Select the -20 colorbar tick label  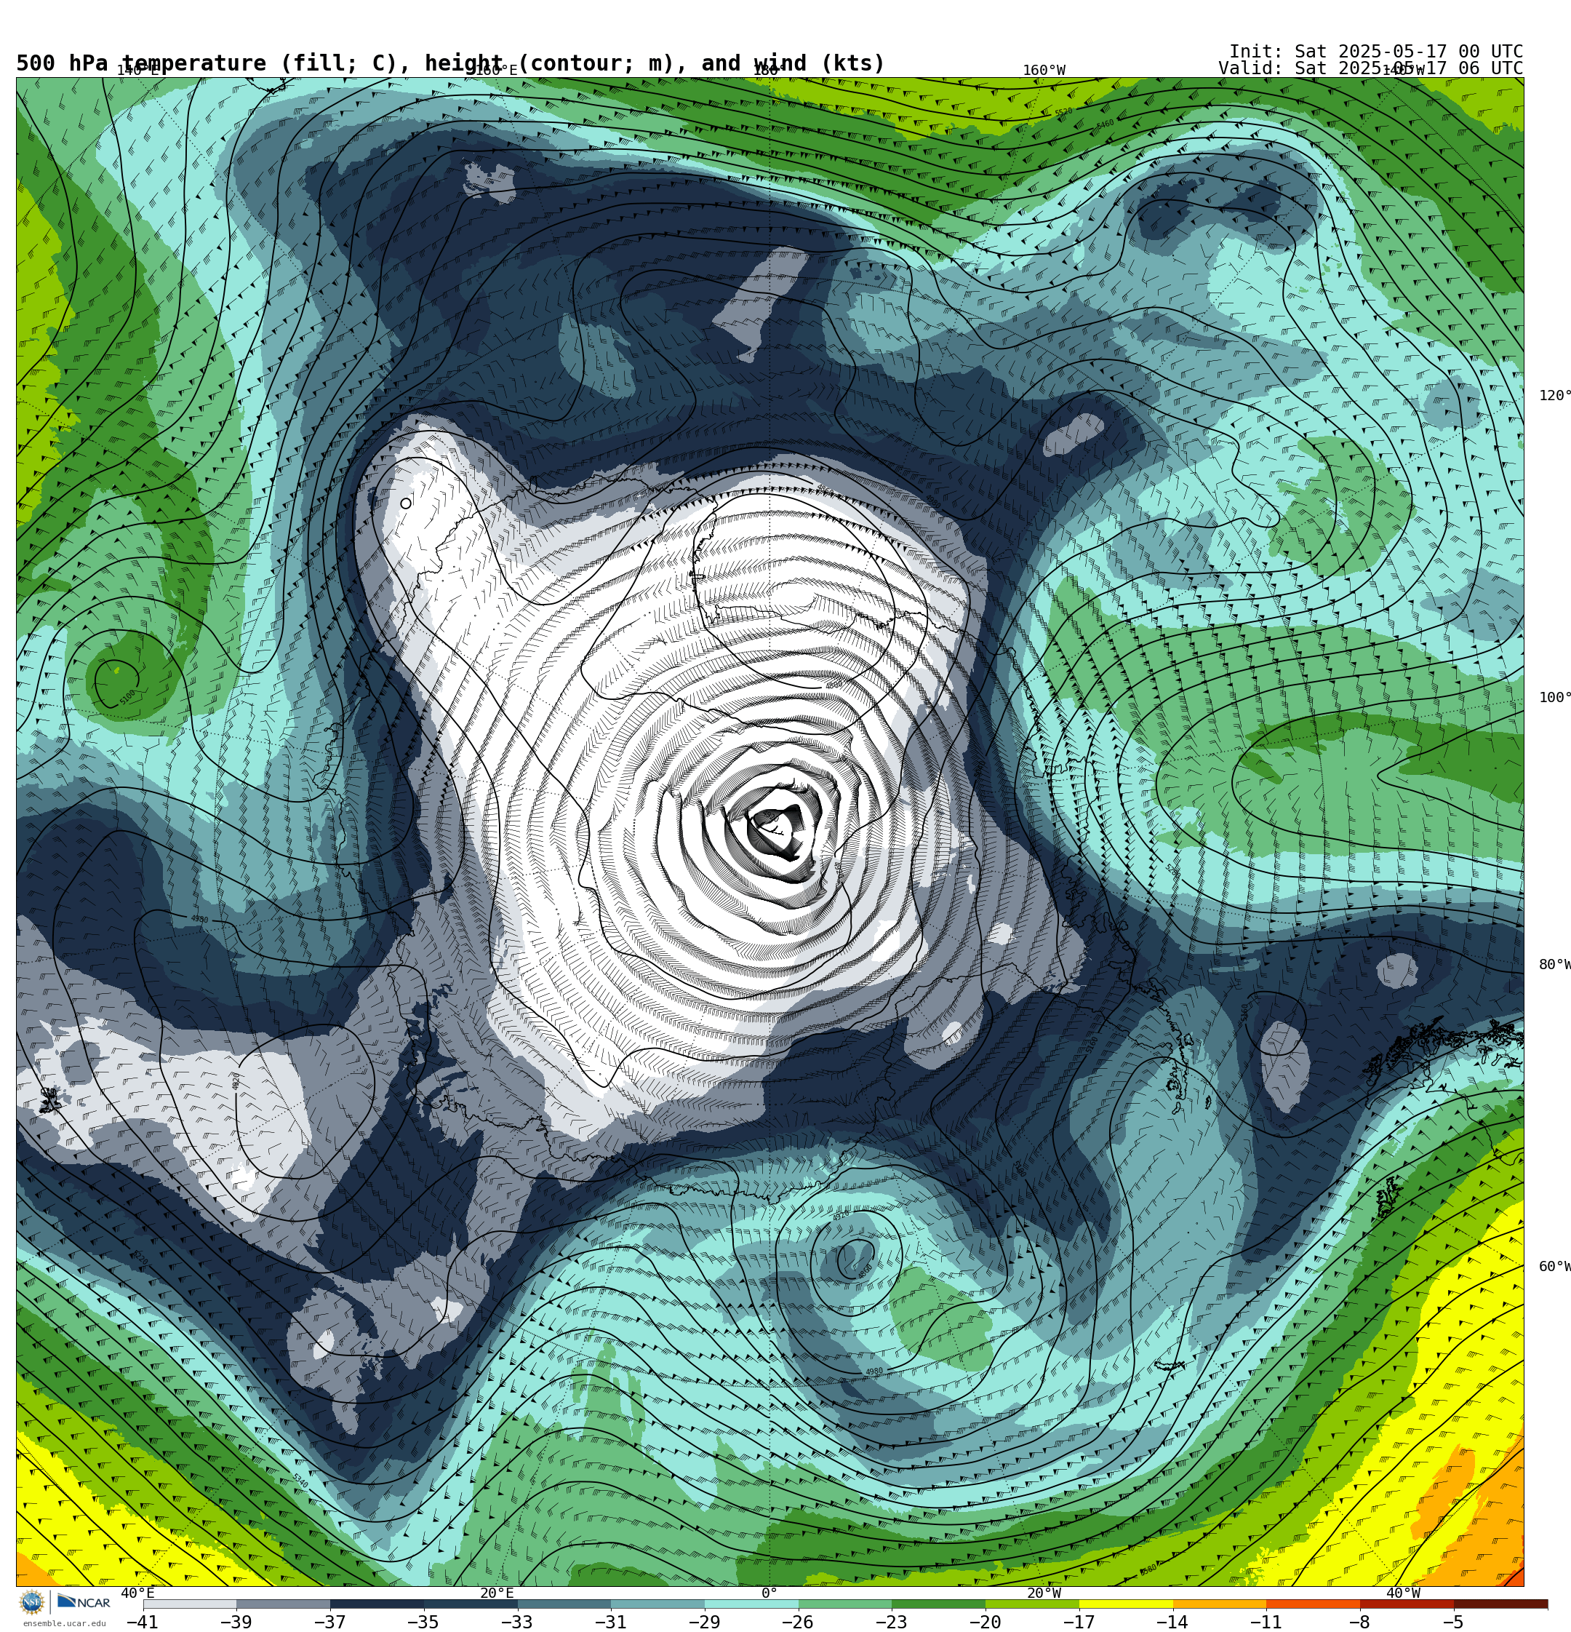985,1622
